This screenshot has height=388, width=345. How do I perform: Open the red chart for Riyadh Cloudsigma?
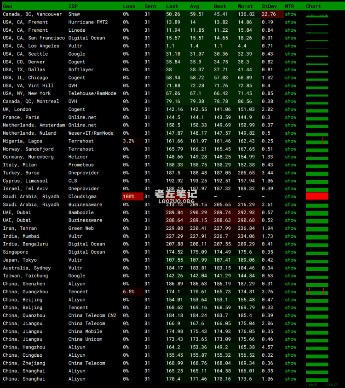tap(317, 196)
